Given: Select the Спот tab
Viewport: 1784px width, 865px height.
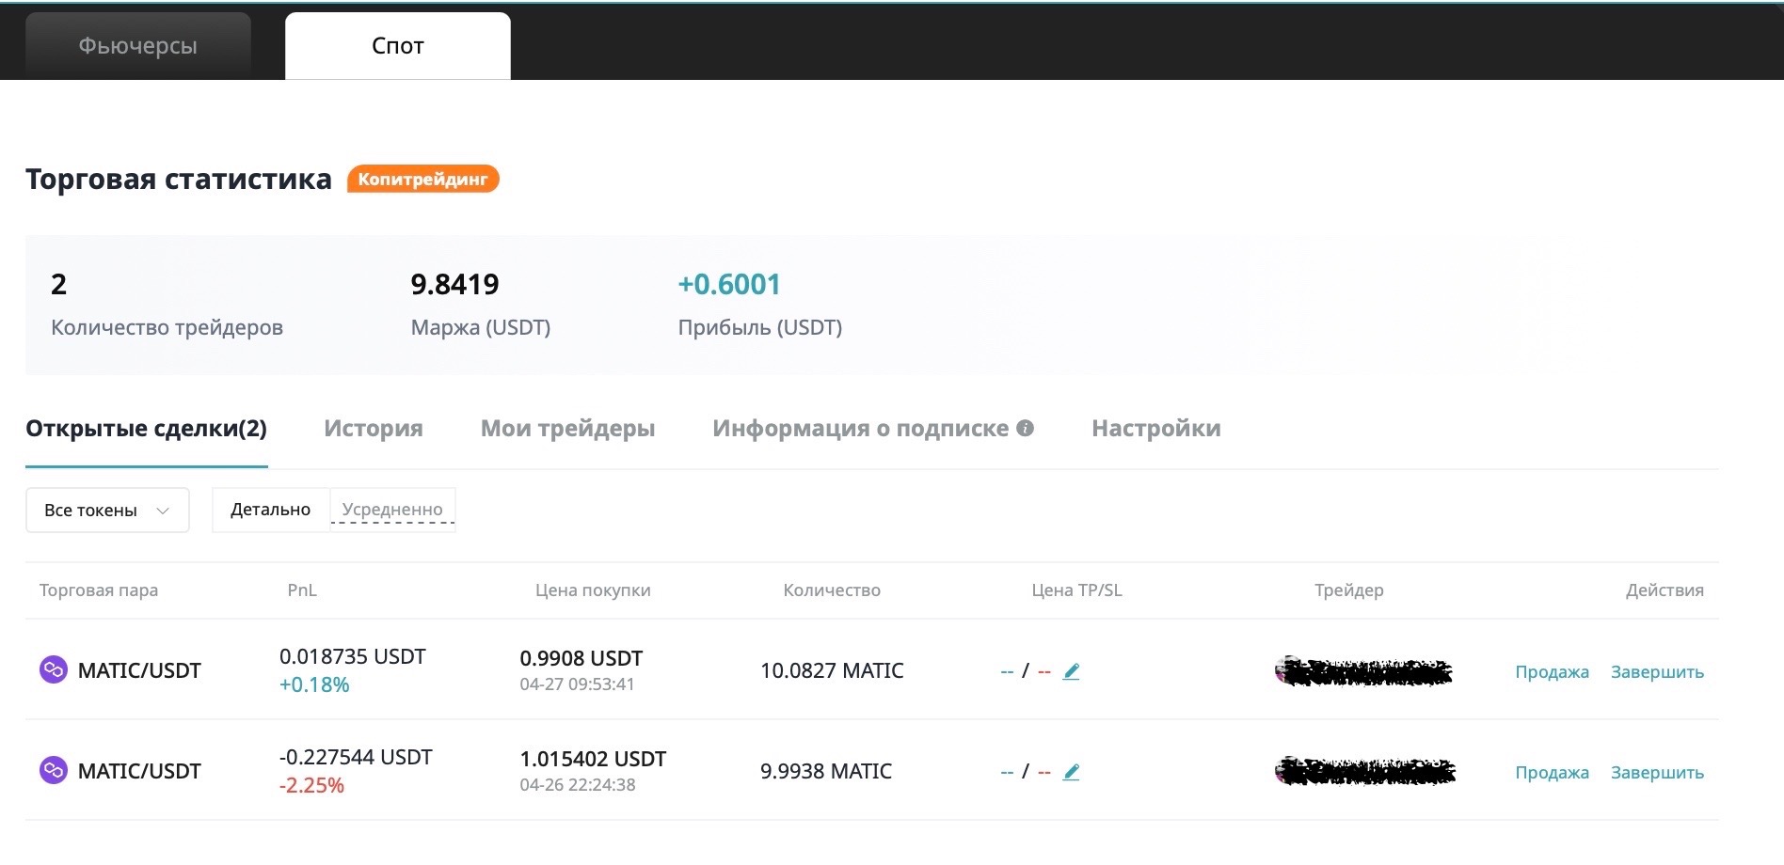Looking at the screenshot, I should click(398, 46).
